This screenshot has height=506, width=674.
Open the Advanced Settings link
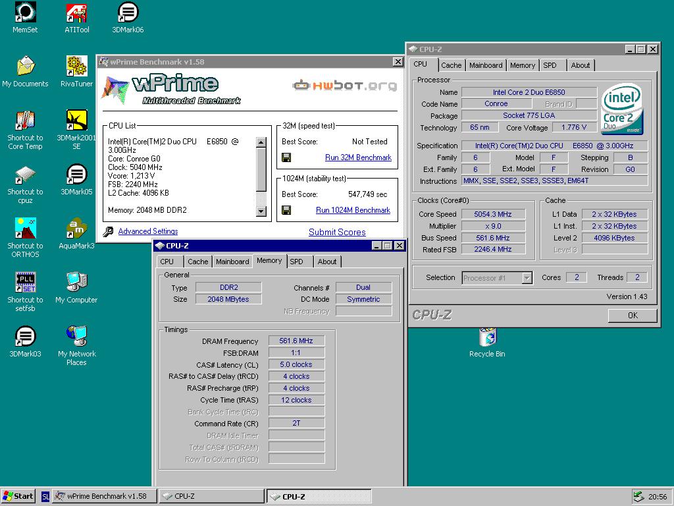coord(148,231)
